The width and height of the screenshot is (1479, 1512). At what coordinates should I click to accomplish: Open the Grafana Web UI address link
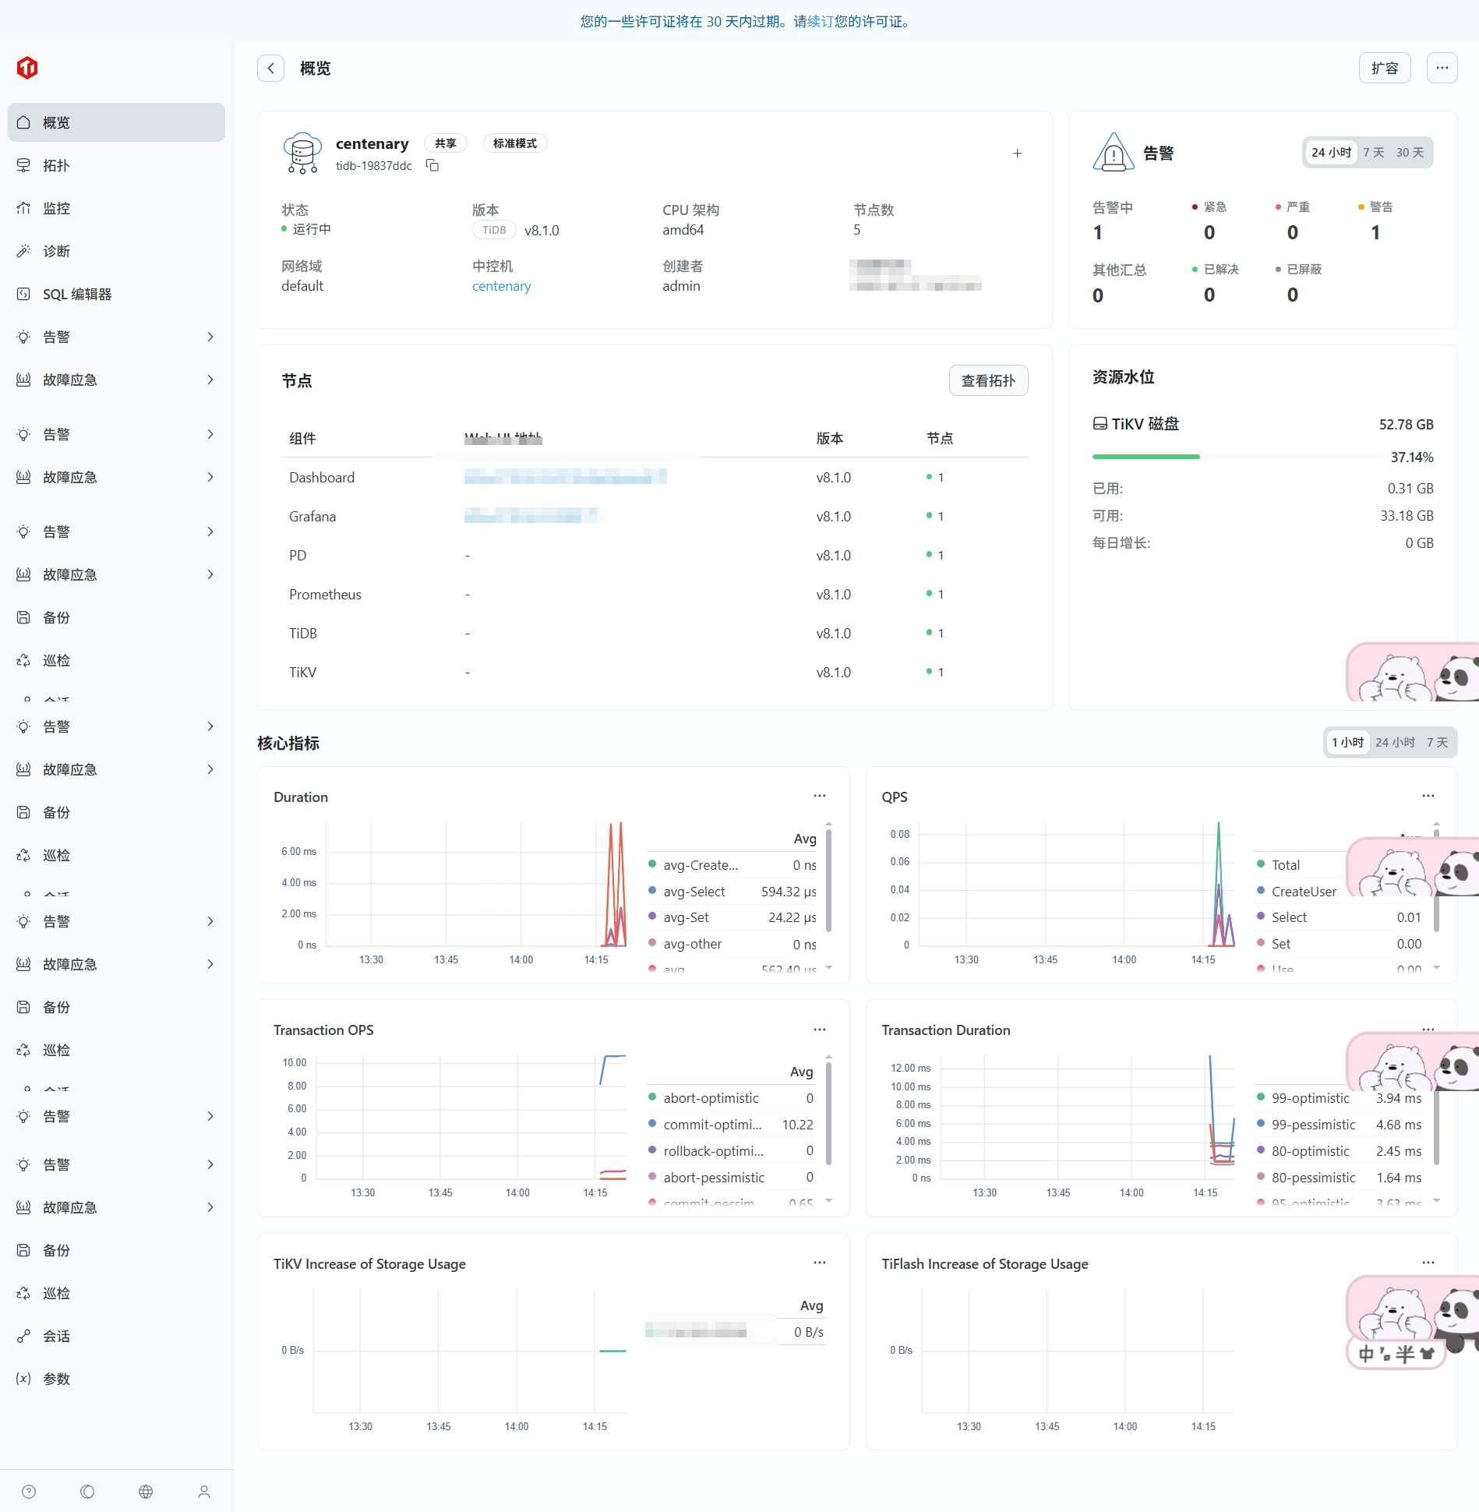coord(534,516)
